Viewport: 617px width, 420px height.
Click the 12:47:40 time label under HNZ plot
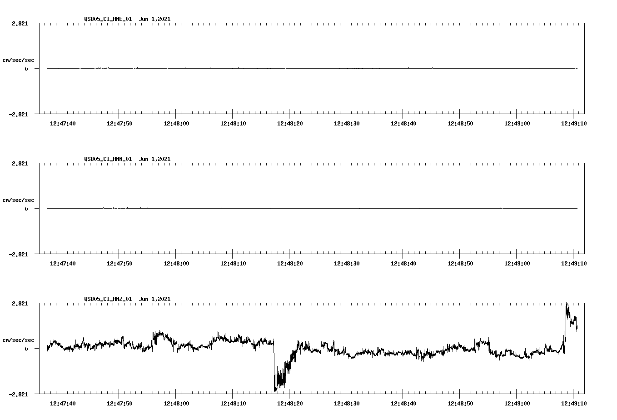[x=63, y=404]
